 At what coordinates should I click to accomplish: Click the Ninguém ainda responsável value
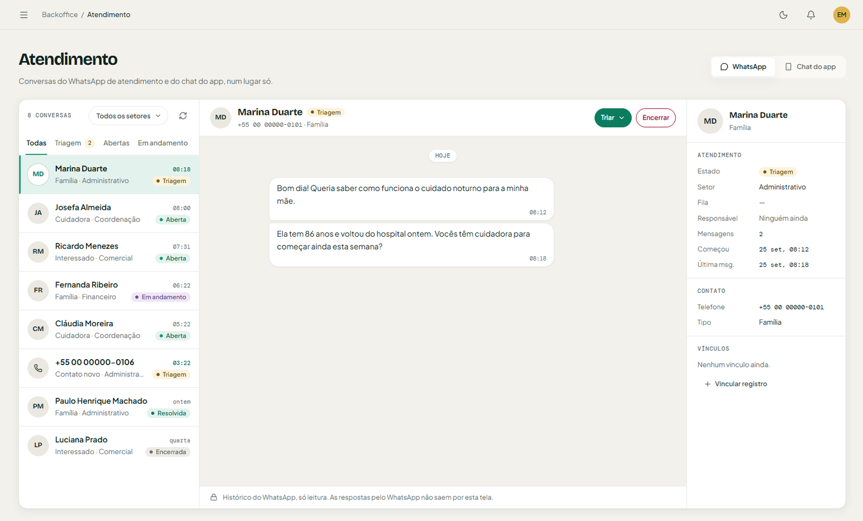(783, 218)
